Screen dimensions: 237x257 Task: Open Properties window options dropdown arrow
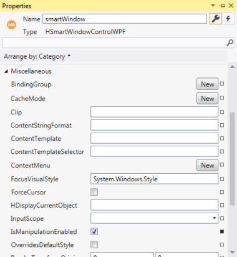click(213, 6)
